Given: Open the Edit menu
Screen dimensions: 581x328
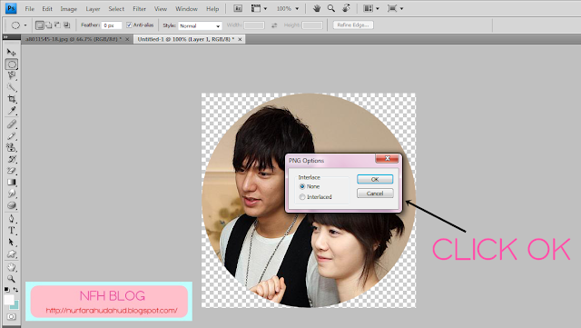Looking at the screenshot, I should click(47, 8).
